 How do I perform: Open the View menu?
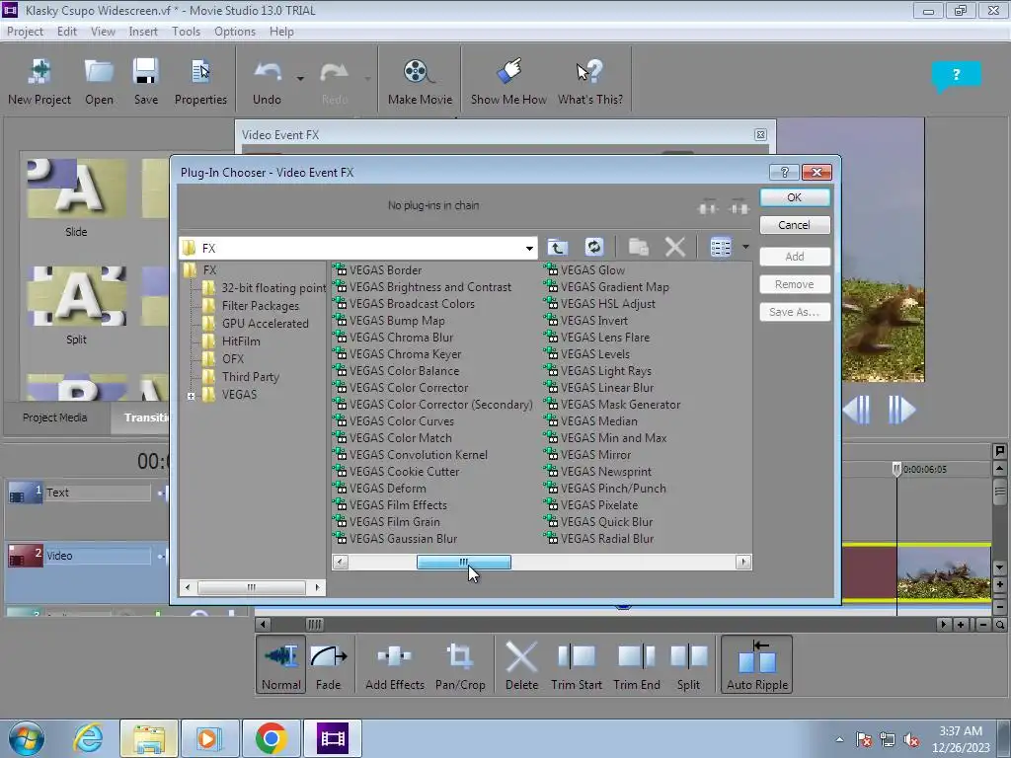pyautogui.click(x=103, y=31)
